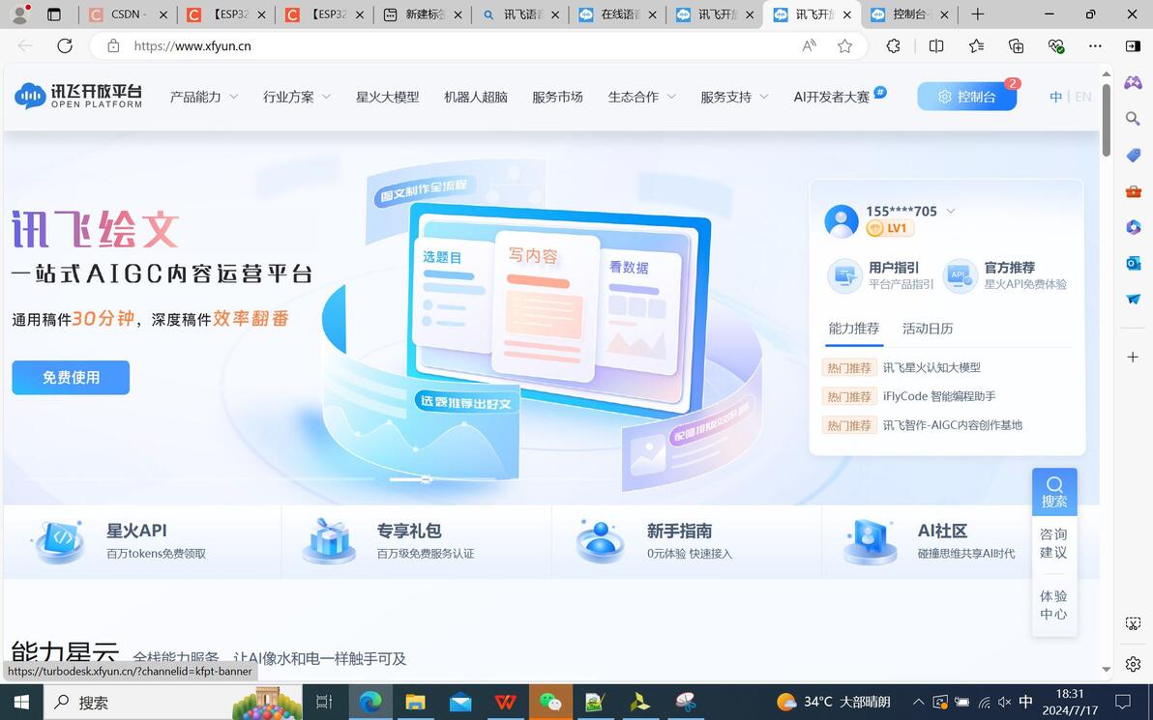Toggle the split screen icon in toolbar

coord(936,45)
